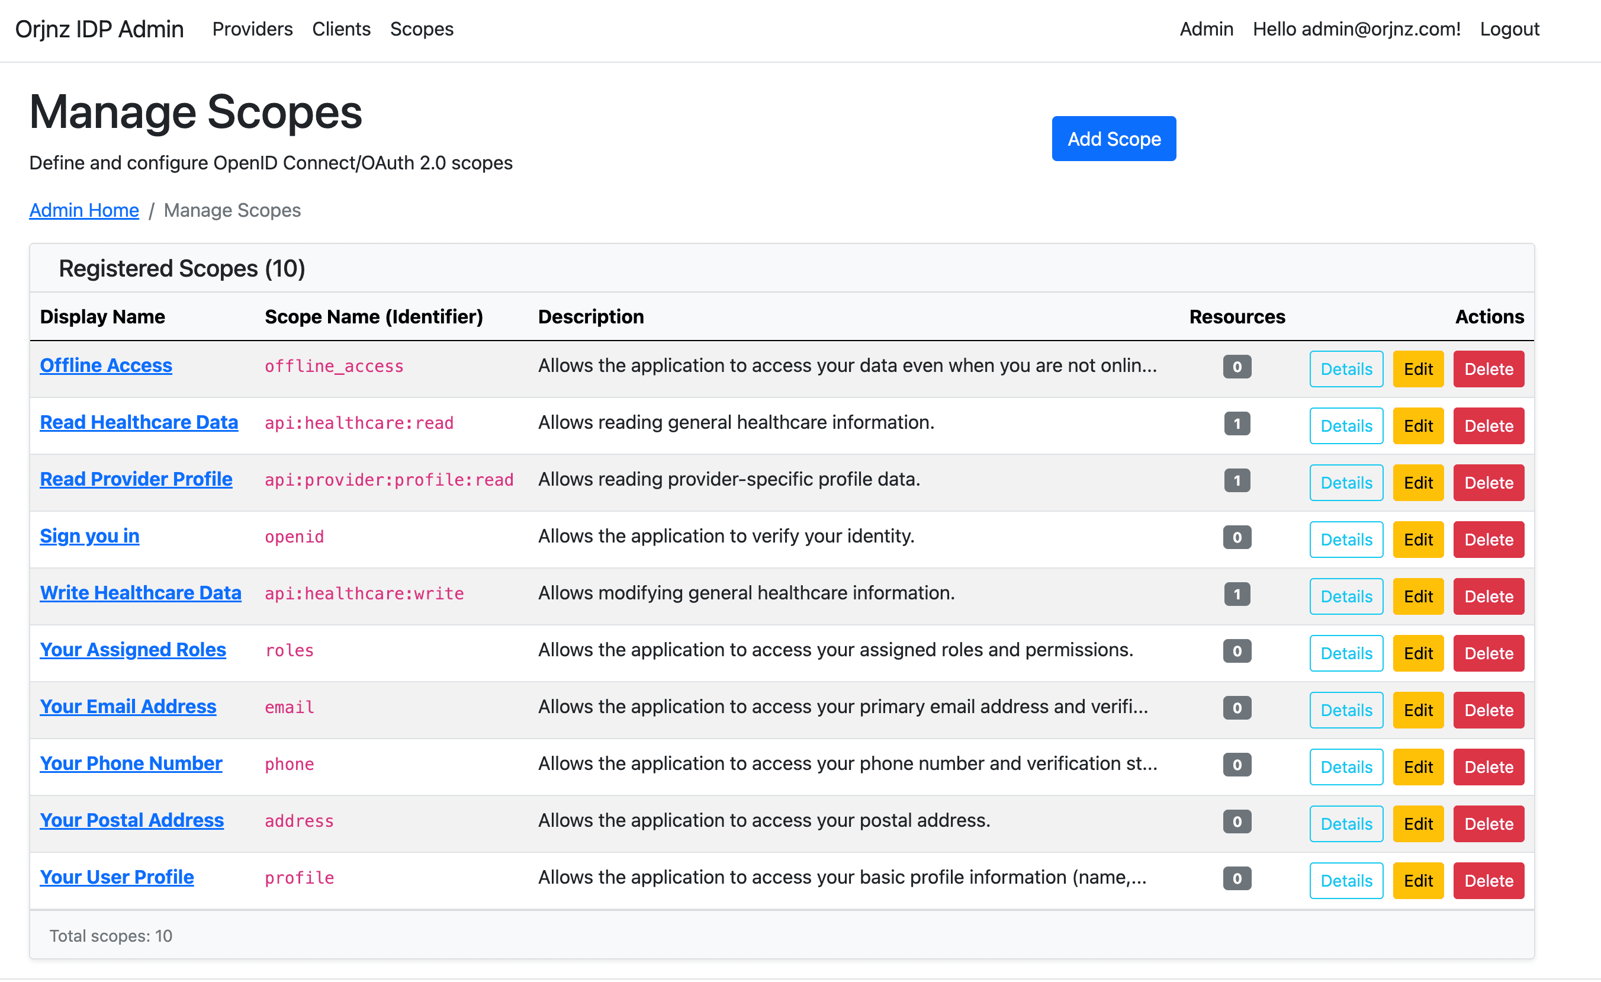
Task: Click the Resources count badge for Read Healthcare Data
Action: (1236, 423)
